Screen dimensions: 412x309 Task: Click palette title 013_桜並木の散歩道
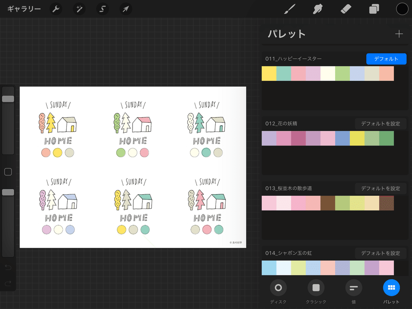(x=288, y=188)
